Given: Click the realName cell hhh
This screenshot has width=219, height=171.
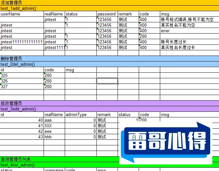Looking at the screenshot, I should pos(54,137).
